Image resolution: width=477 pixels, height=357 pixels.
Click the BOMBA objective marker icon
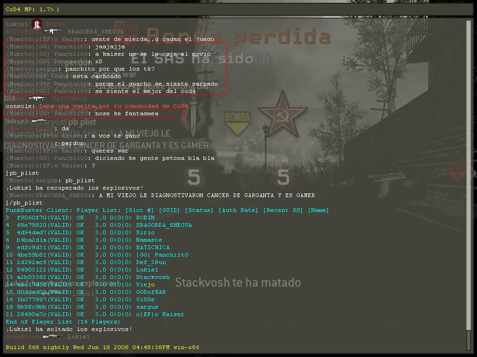(237, 123)
